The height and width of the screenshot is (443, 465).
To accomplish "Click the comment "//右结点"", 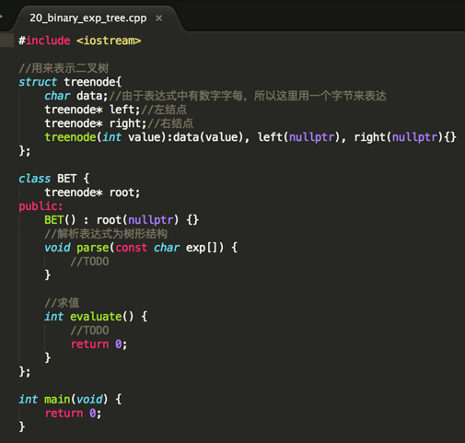I will pos(170,123).
